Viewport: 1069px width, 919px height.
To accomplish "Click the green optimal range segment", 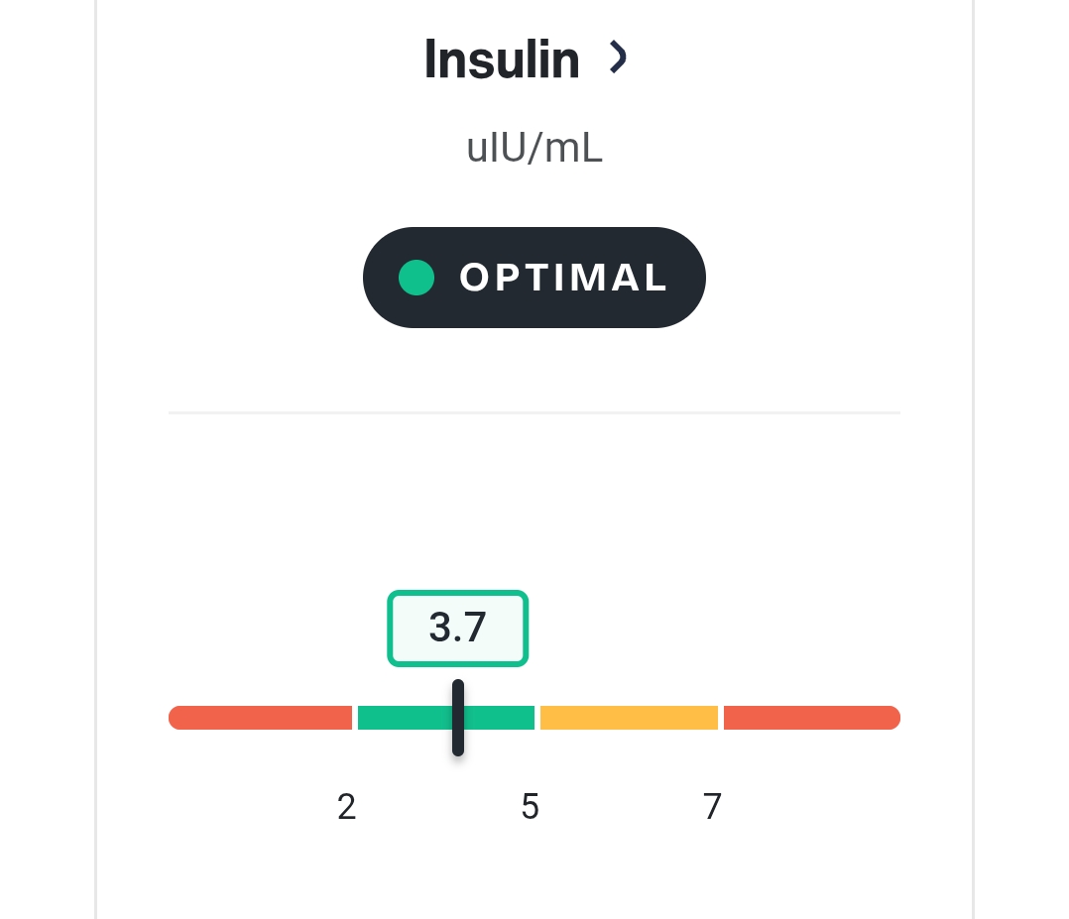I will (446, 718).
